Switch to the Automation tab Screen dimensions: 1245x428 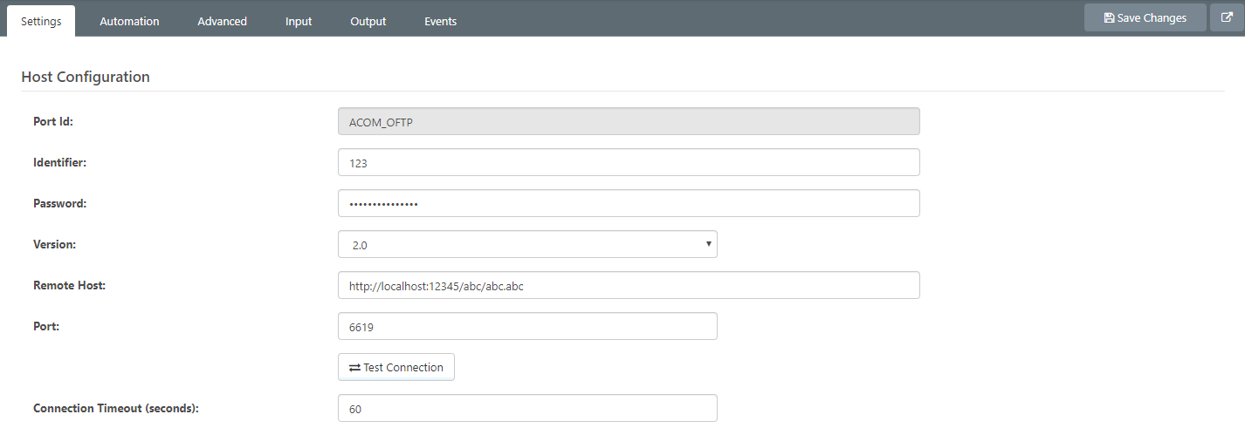click(129, 21)
